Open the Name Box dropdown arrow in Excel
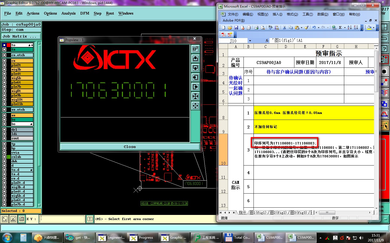The width and height of the screenshot is (390, 243). (x=250, y=41)
